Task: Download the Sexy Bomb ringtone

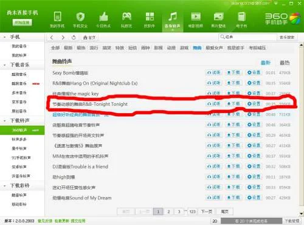Action: [x=233, y=72]
